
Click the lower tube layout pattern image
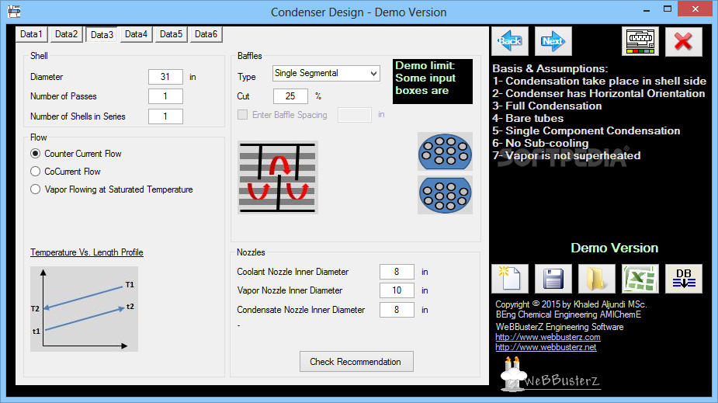tap(445, 195)
